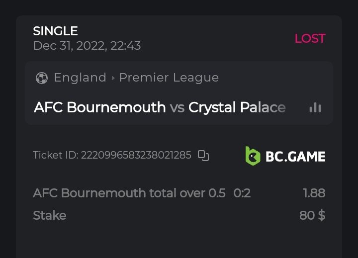
Task: Copy the ticket ID with copy icon
Action: [203, 155]
